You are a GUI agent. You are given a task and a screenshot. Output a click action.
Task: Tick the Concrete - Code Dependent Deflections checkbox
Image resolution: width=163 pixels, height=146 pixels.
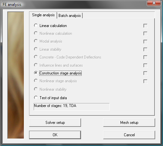[x=145, y=57]
